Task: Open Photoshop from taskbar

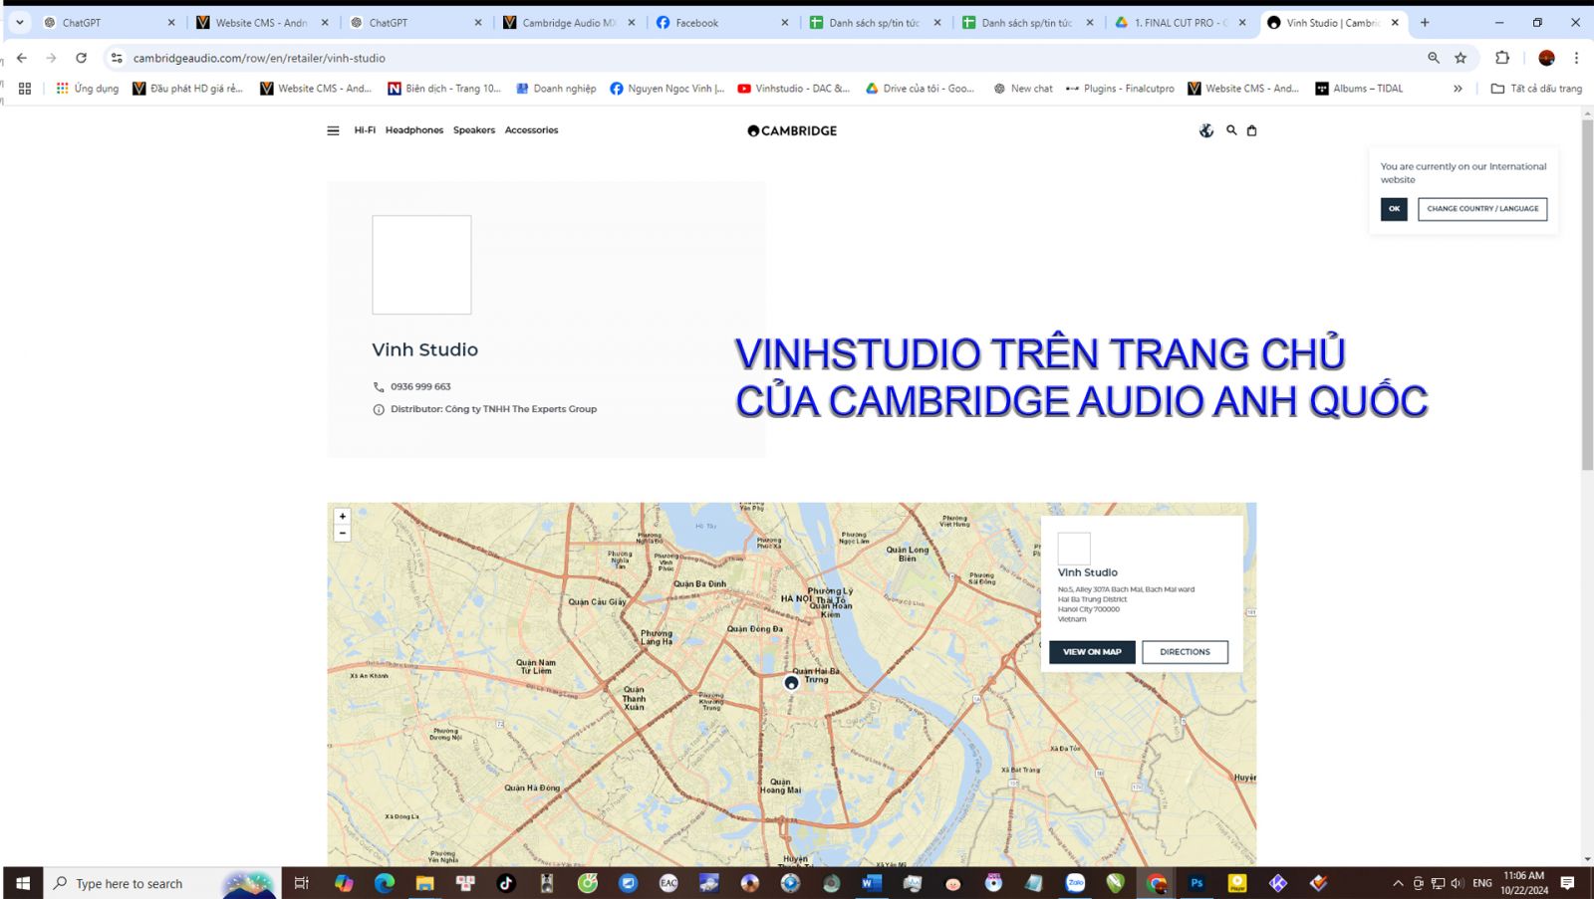Action: [1196, 883]
